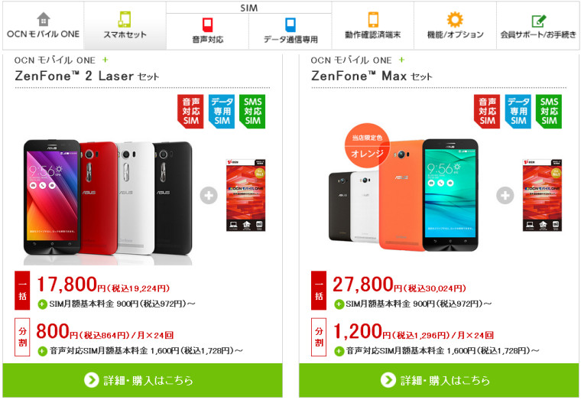
Task: Click 詳細・購入はこちら for ZenFone Max
Action: (439, 380)
